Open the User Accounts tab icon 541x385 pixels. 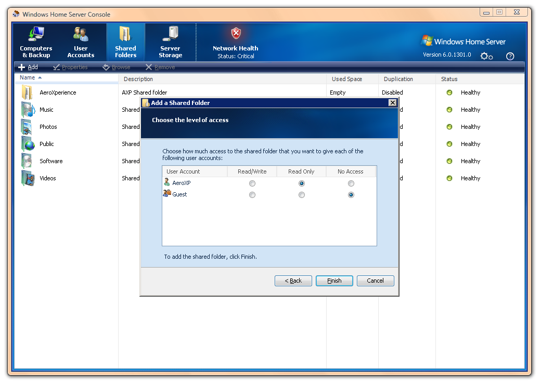pyautogui.click(x=81, y=34)
